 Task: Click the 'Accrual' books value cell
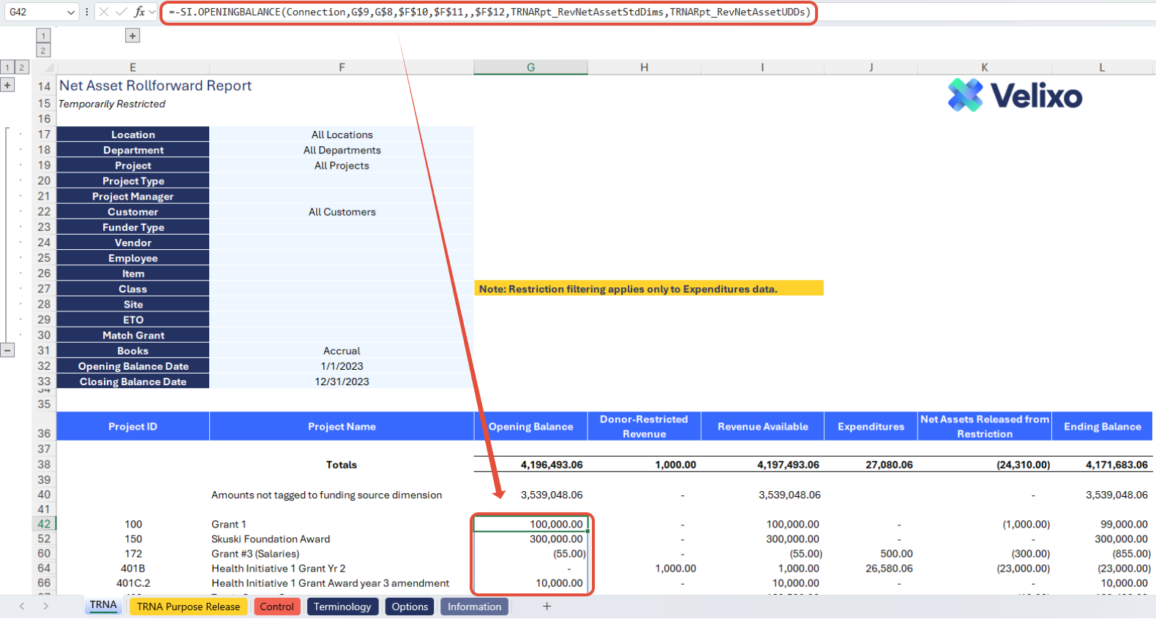(342, 351)
